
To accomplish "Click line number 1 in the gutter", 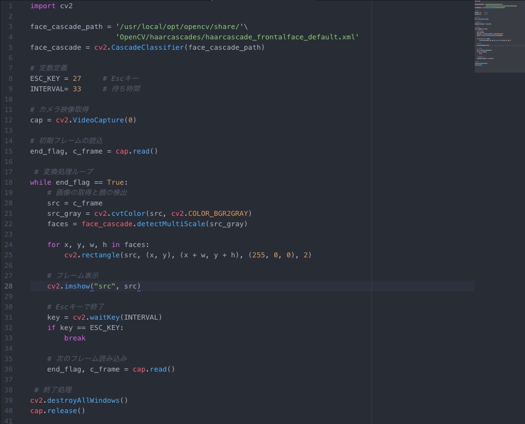I will click(x=10, y=6).
